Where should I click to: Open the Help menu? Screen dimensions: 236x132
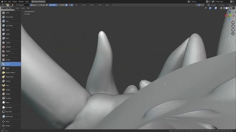point(27,1)
